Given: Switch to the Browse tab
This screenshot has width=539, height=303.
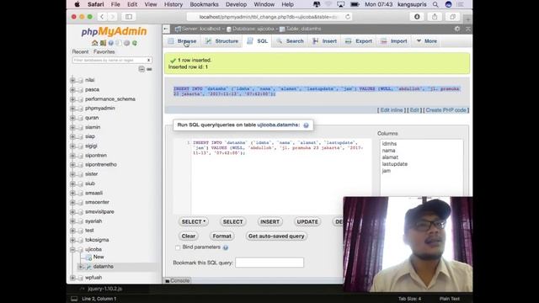Looking at the screenshot, I should 183,41.
